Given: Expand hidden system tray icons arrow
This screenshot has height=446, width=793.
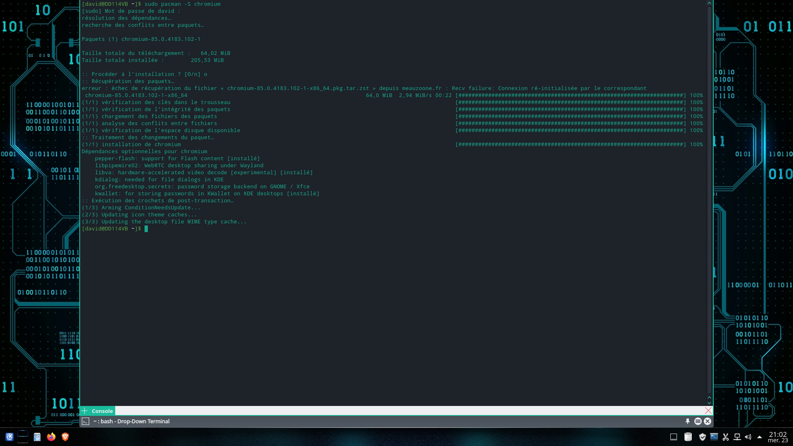Looking at the screenshot, I should coord(759,437).
